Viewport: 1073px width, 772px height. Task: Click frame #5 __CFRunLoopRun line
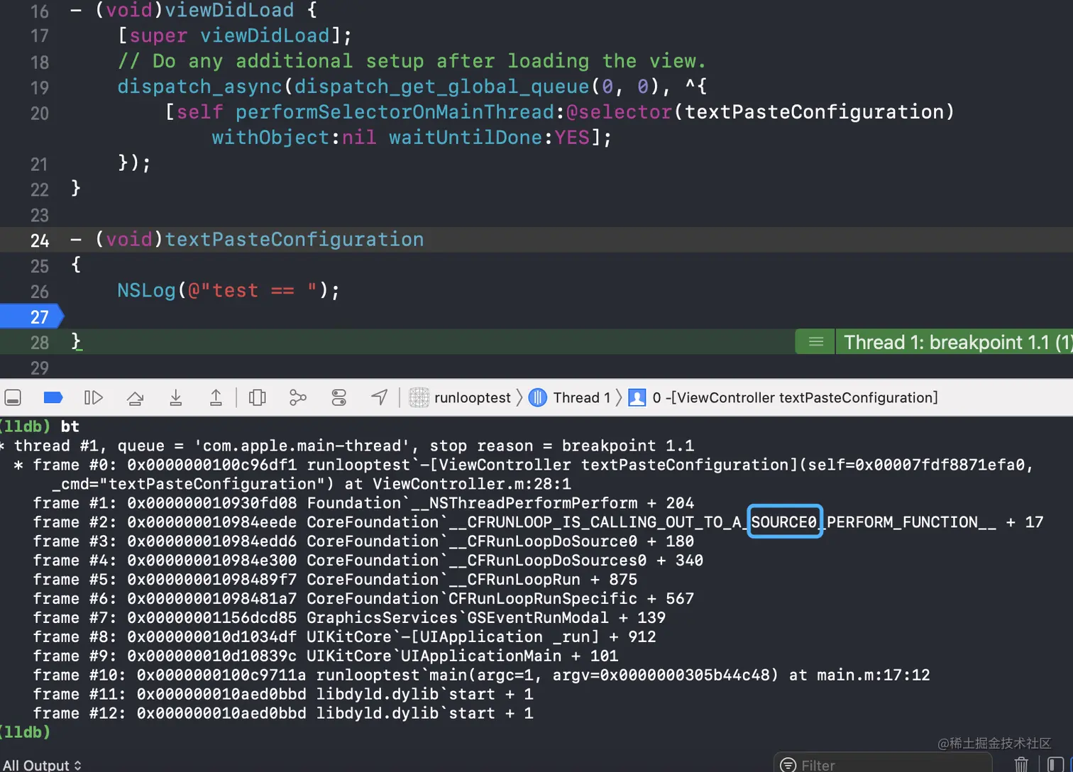335,580
